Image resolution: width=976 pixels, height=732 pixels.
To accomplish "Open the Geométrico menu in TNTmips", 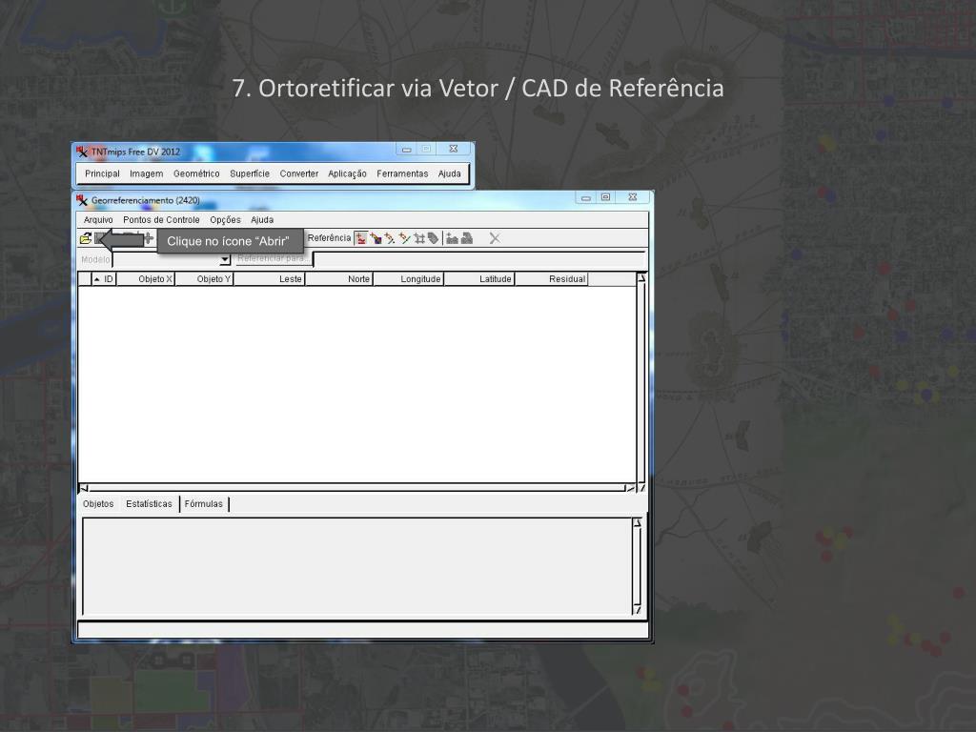I will 196,173.
